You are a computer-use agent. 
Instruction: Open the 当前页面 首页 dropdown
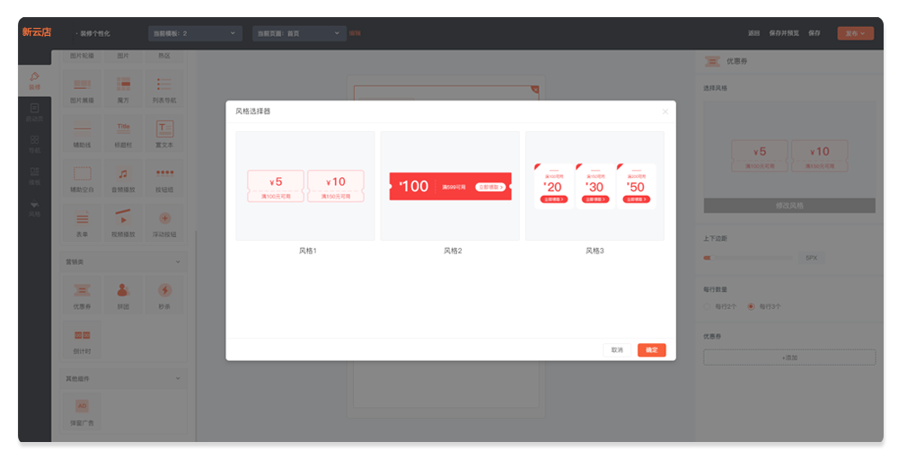click(299, 33)
